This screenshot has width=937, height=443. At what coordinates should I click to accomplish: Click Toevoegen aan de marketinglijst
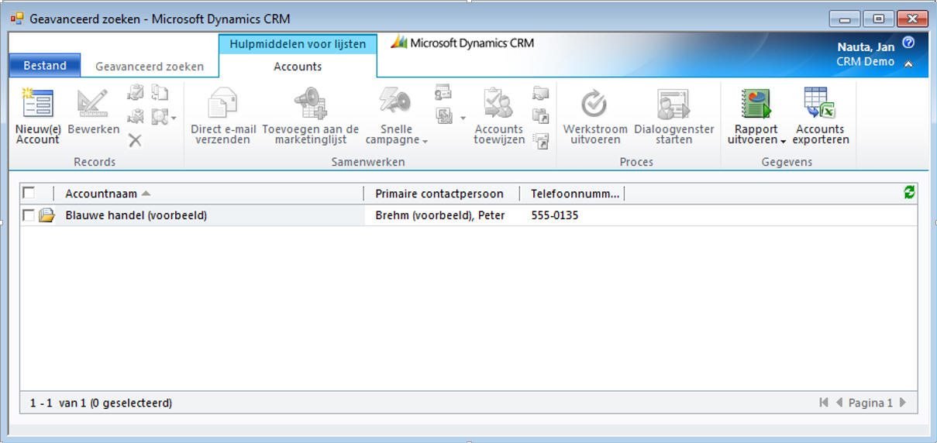(x=310, y=116)
